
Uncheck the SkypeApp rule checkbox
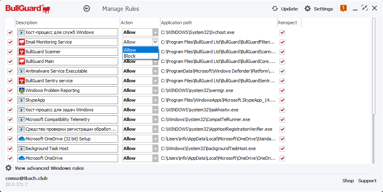pos(10,100)
